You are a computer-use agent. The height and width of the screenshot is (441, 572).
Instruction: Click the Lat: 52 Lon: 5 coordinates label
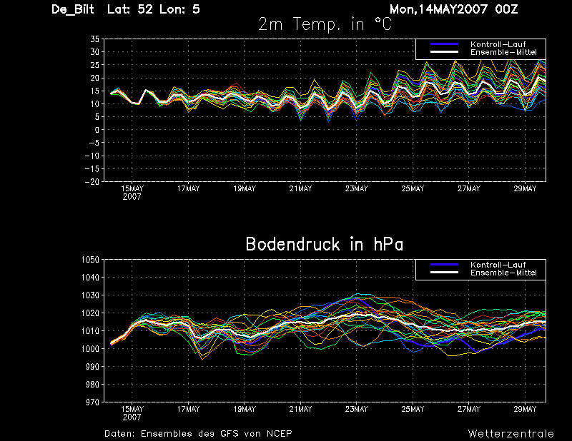click(x=154, y=9)
